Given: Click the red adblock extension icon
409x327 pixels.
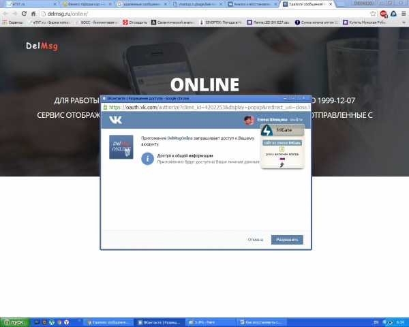Looking at the screenshot, I should (383, 14).
